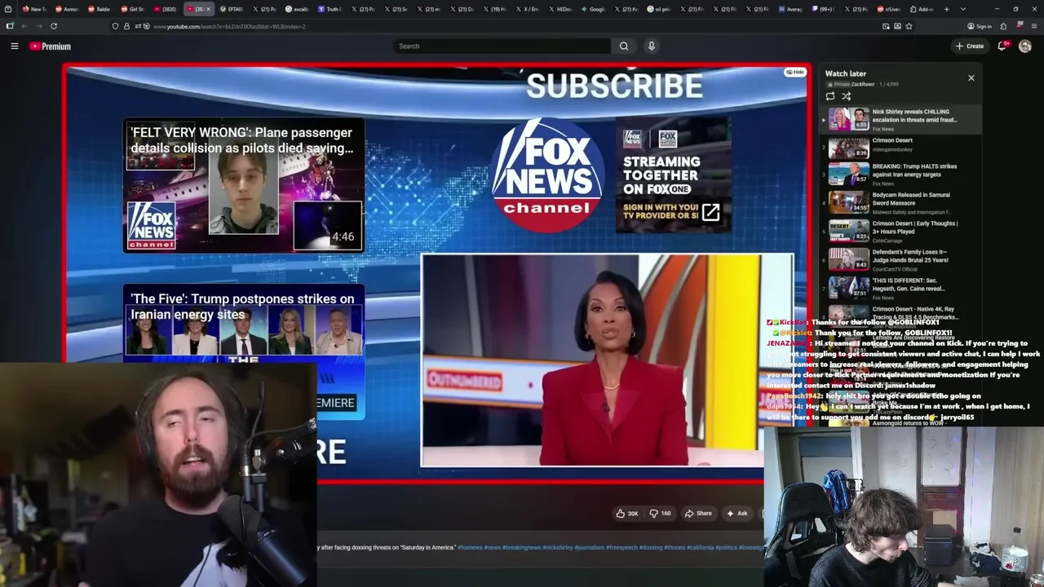
Task: Close the Watch later panel
Action: pos(971,78)
